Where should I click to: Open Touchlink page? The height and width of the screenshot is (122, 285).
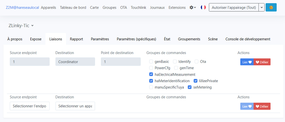coord(139,8)
